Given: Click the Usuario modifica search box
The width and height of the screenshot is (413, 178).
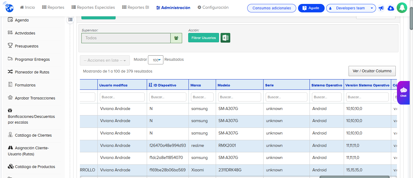Looking at the screenshot, I should pos(122,97).
